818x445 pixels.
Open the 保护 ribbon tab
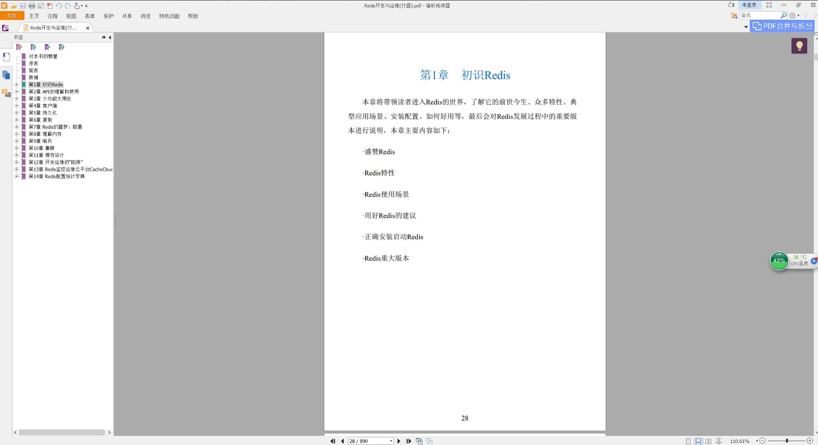(x=109, y=16)
